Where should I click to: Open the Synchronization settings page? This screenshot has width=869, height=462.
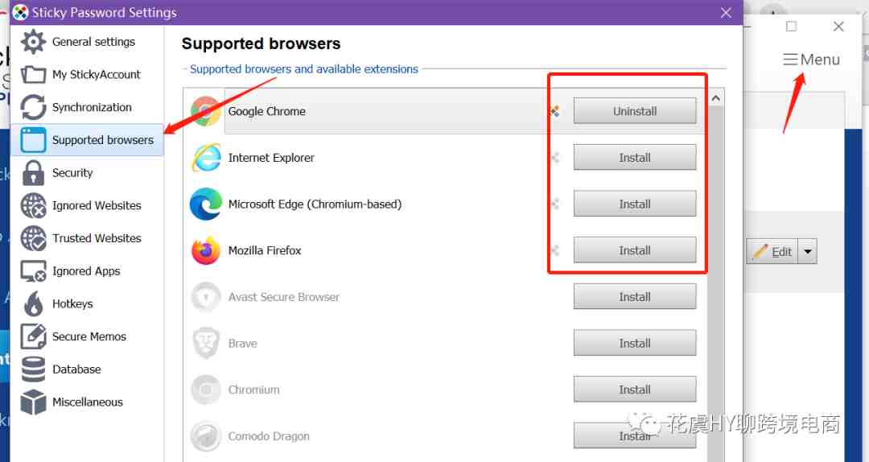pos(87,107)
